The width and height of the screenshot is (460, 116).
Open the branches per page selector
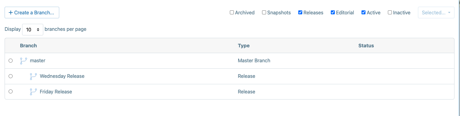click(x=33, y=30)
